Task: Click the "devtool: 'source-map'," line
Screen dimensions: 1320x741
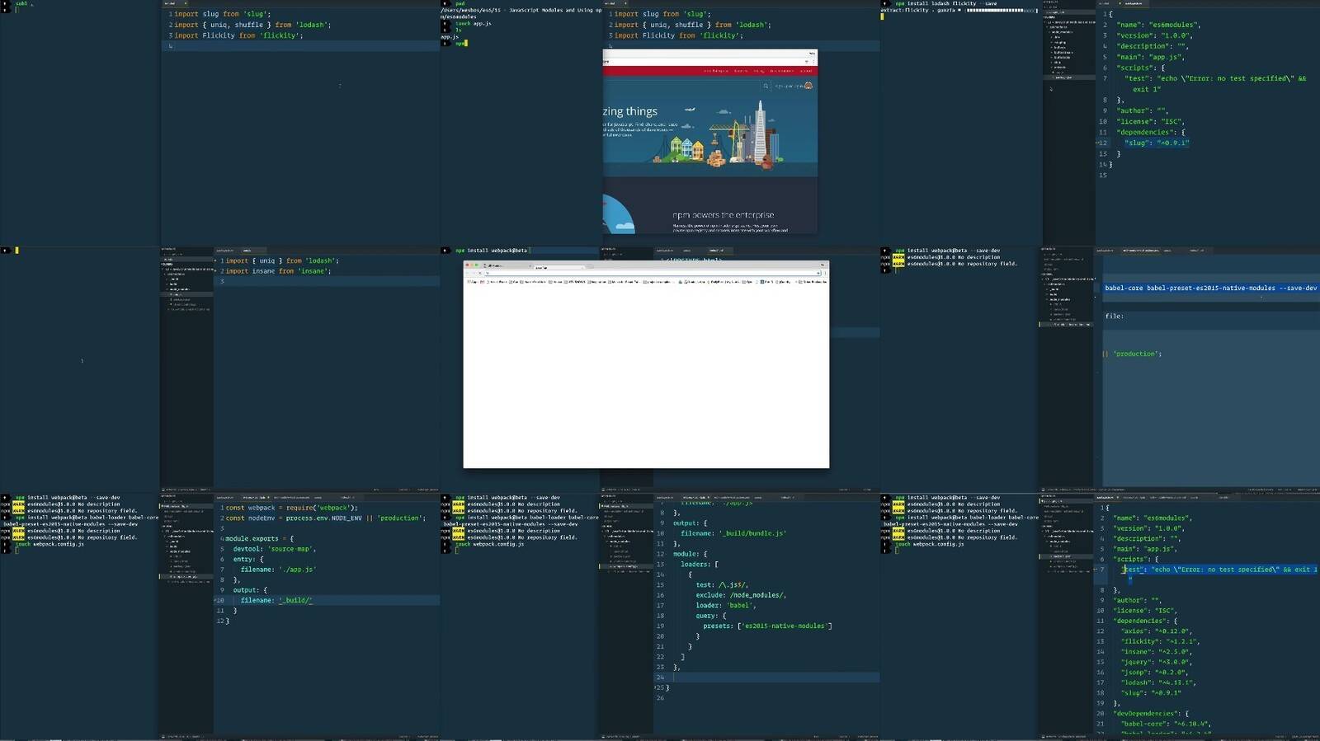Action: click(x=274, y=549)
